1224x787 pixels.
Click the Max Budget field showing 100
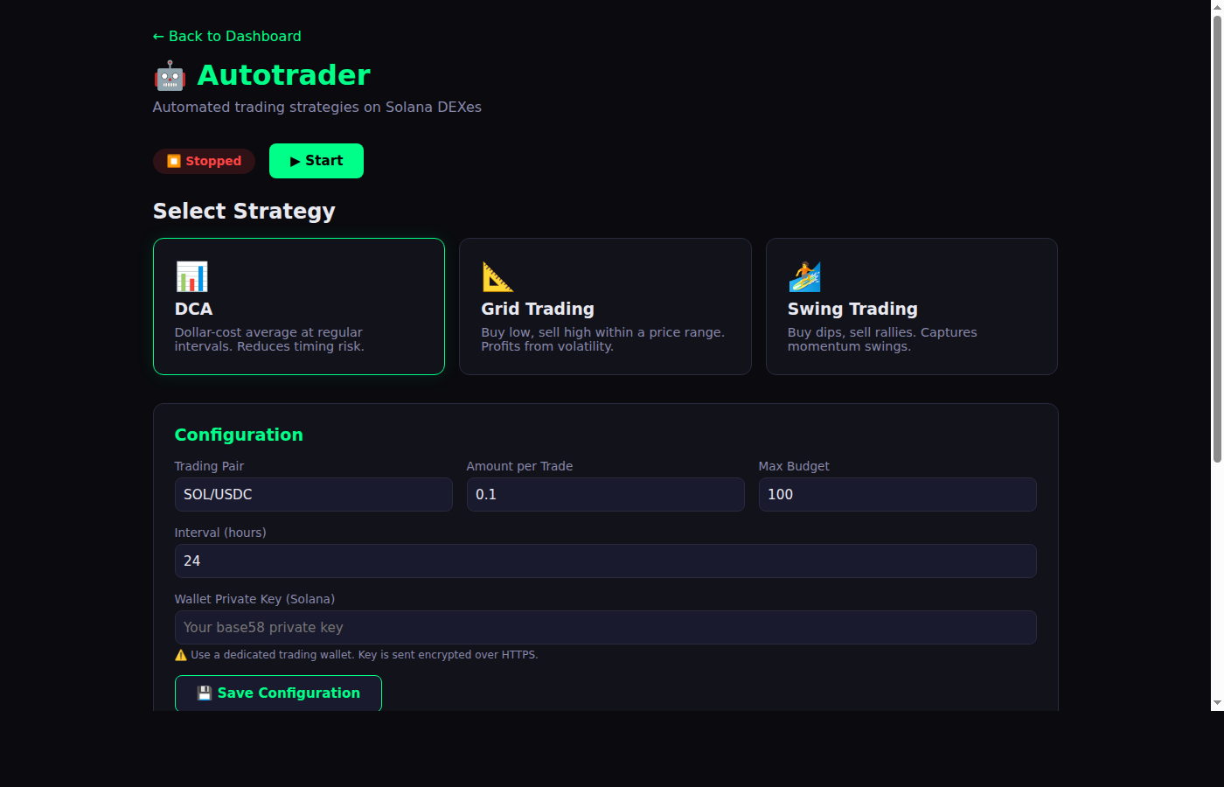[x=897, y=494]
